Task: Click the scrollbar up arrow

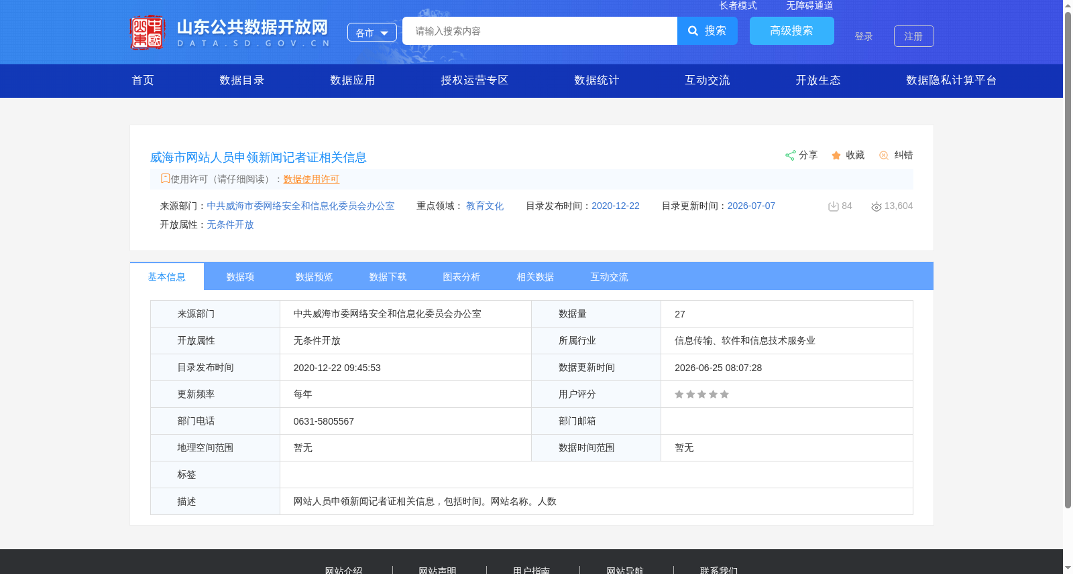Action: pos(1068,5)
